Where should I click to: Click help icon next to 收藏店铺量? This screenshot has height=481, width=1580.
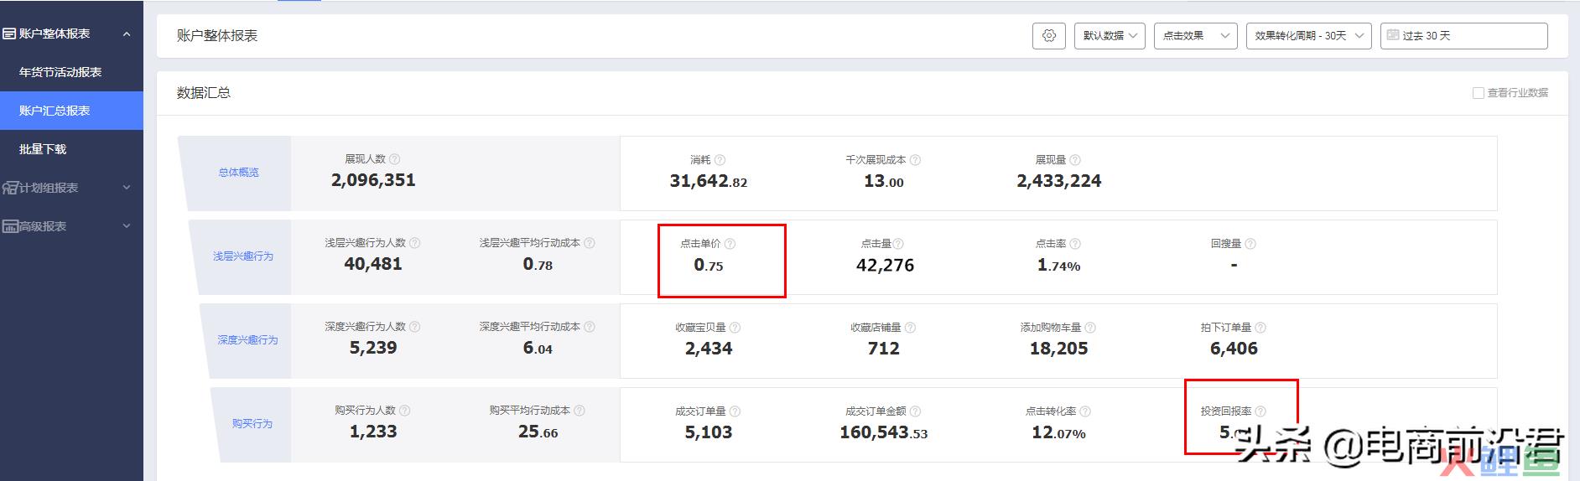coord(910,328)
